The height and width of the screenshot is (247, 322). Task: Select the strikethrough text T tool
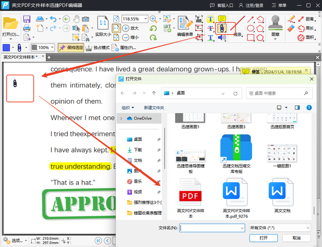pyautogui.click(x=210, y=28)
